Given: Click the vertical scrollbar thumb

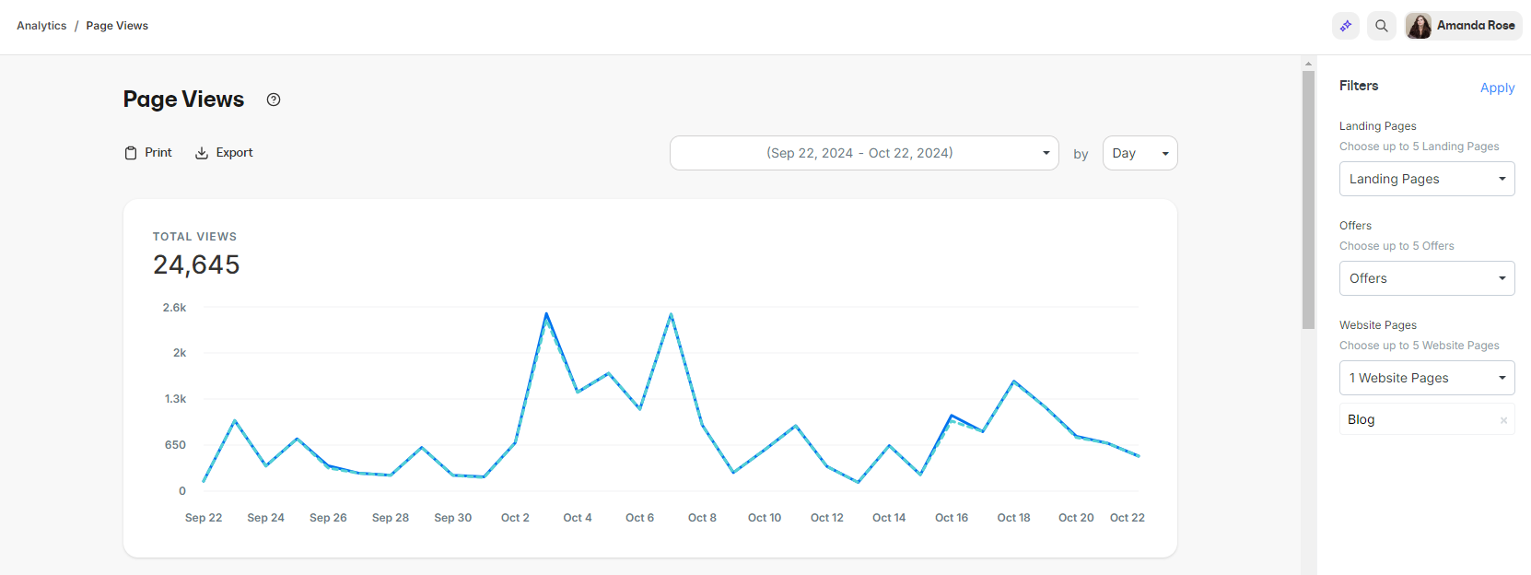Looking at the screenshot, I should pos(1308,200).
